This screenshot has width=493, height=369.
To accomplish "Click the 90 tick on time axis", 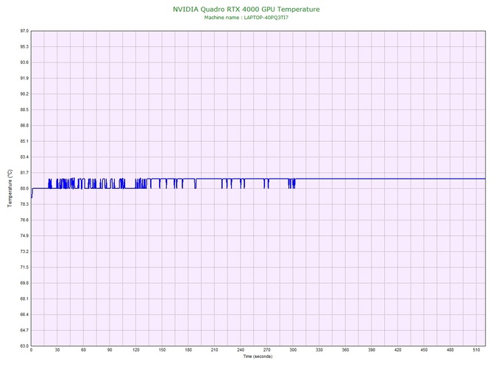I will [110, 350].
